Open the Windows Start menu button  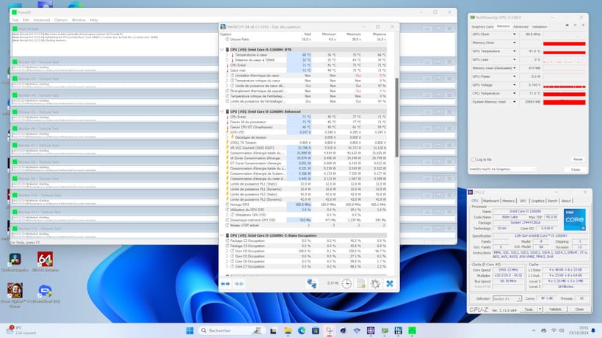(191, 330)
